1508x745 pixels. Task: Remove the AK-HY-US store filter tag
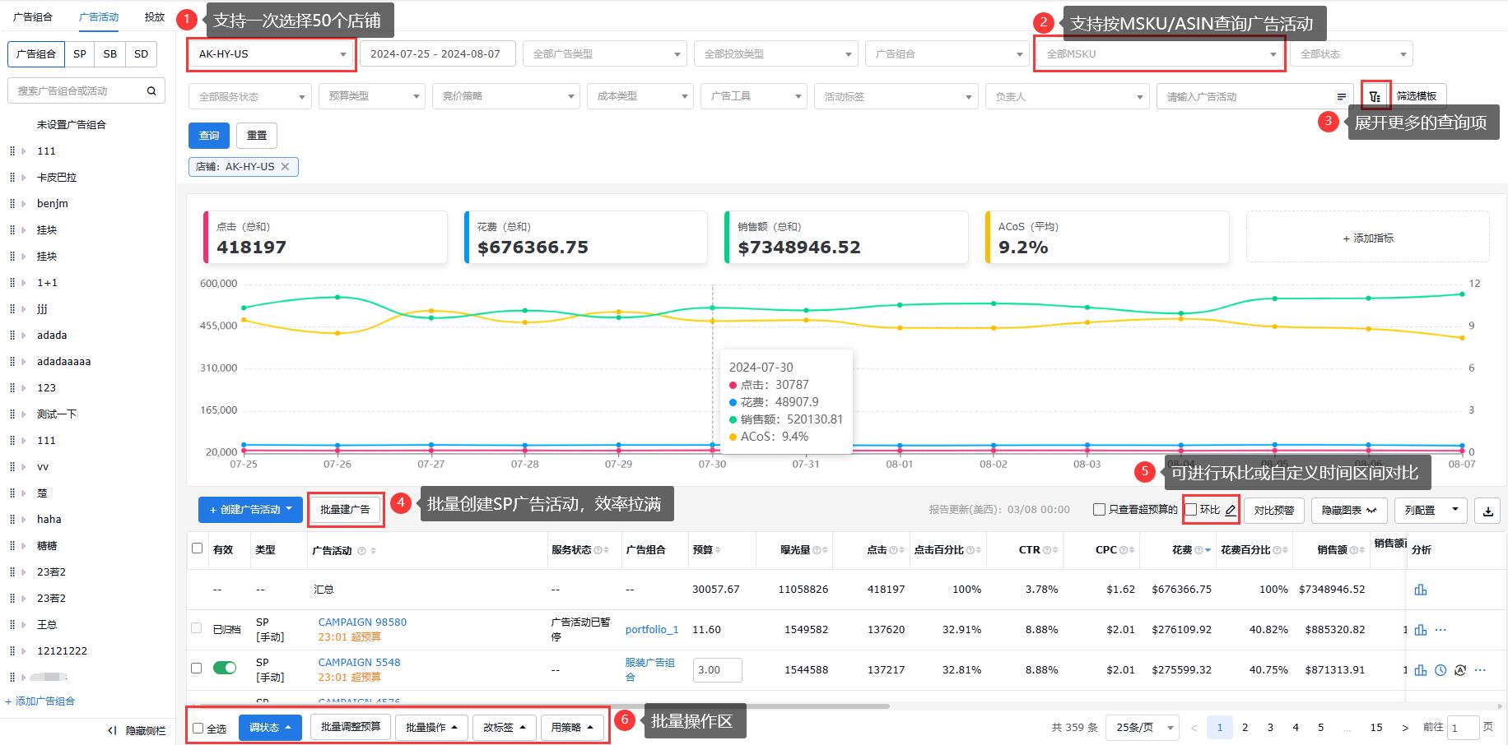[285, 166]
